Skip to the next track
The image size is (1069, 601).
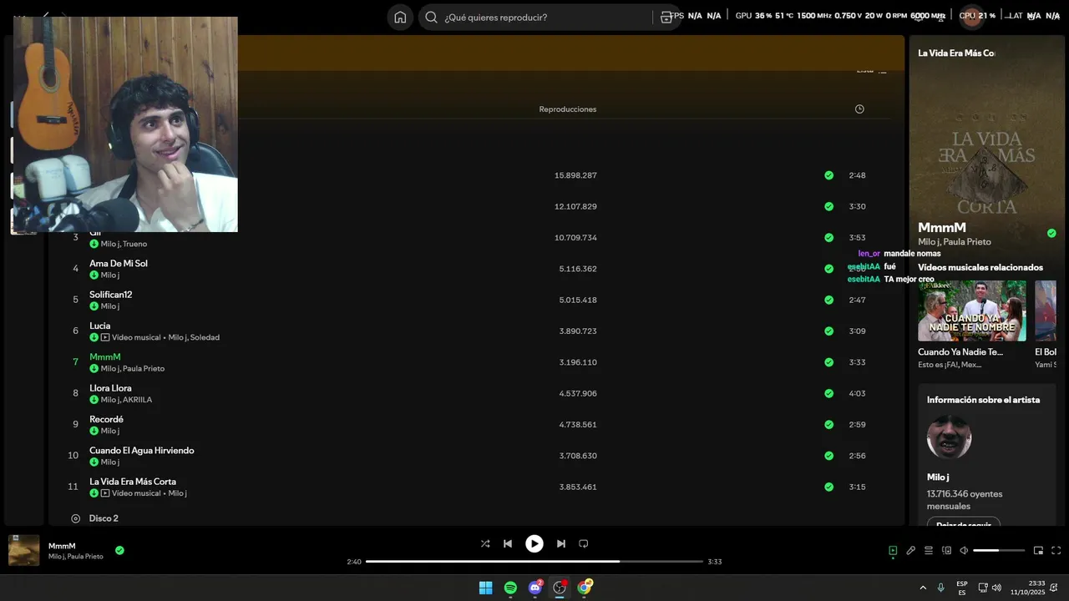(561, 543)
